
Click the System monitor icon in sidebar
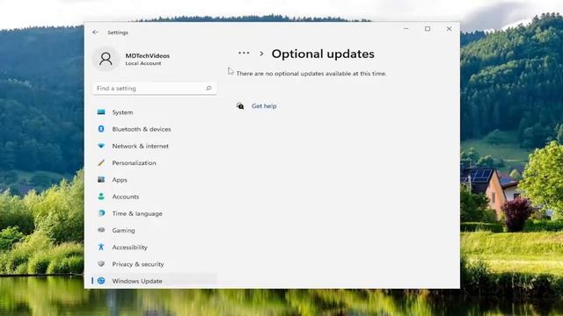101,112
